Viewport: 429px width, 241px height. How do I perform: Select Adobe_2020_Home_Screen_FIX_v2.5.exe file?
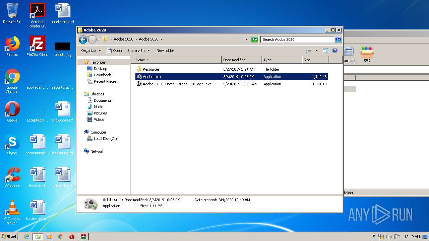pos(231,84)
